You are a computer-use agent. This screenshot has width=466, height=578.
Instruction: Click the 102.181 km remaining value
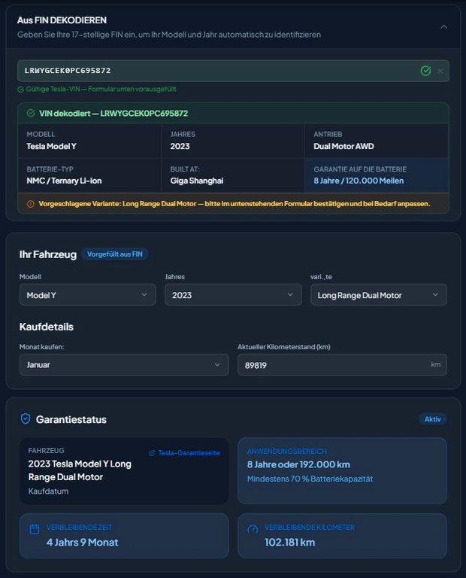tap(289, 542)
